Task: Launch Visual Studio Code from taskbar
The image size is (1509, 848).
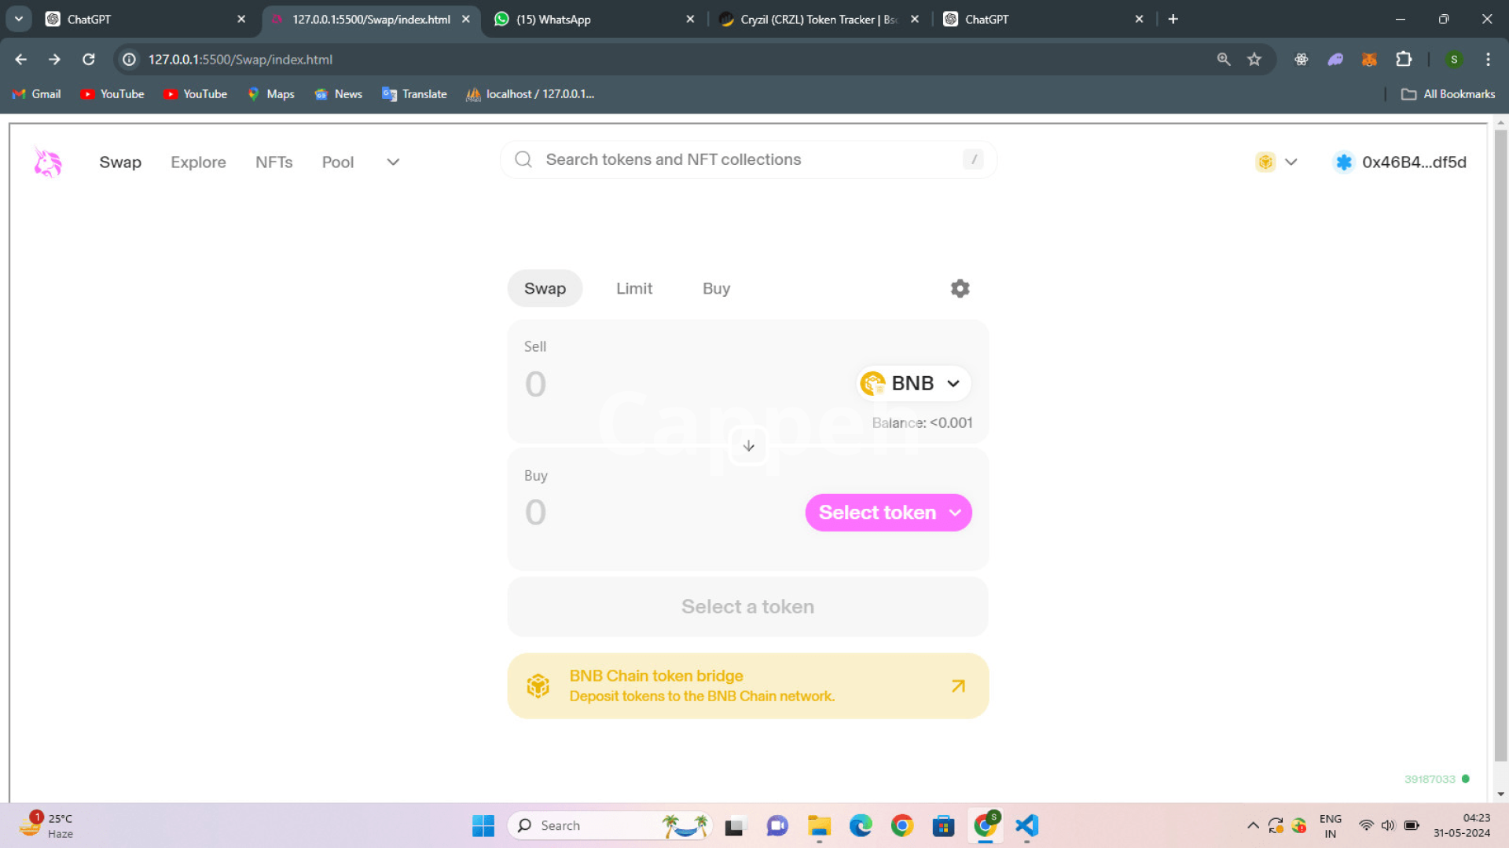Action: 1026,825
